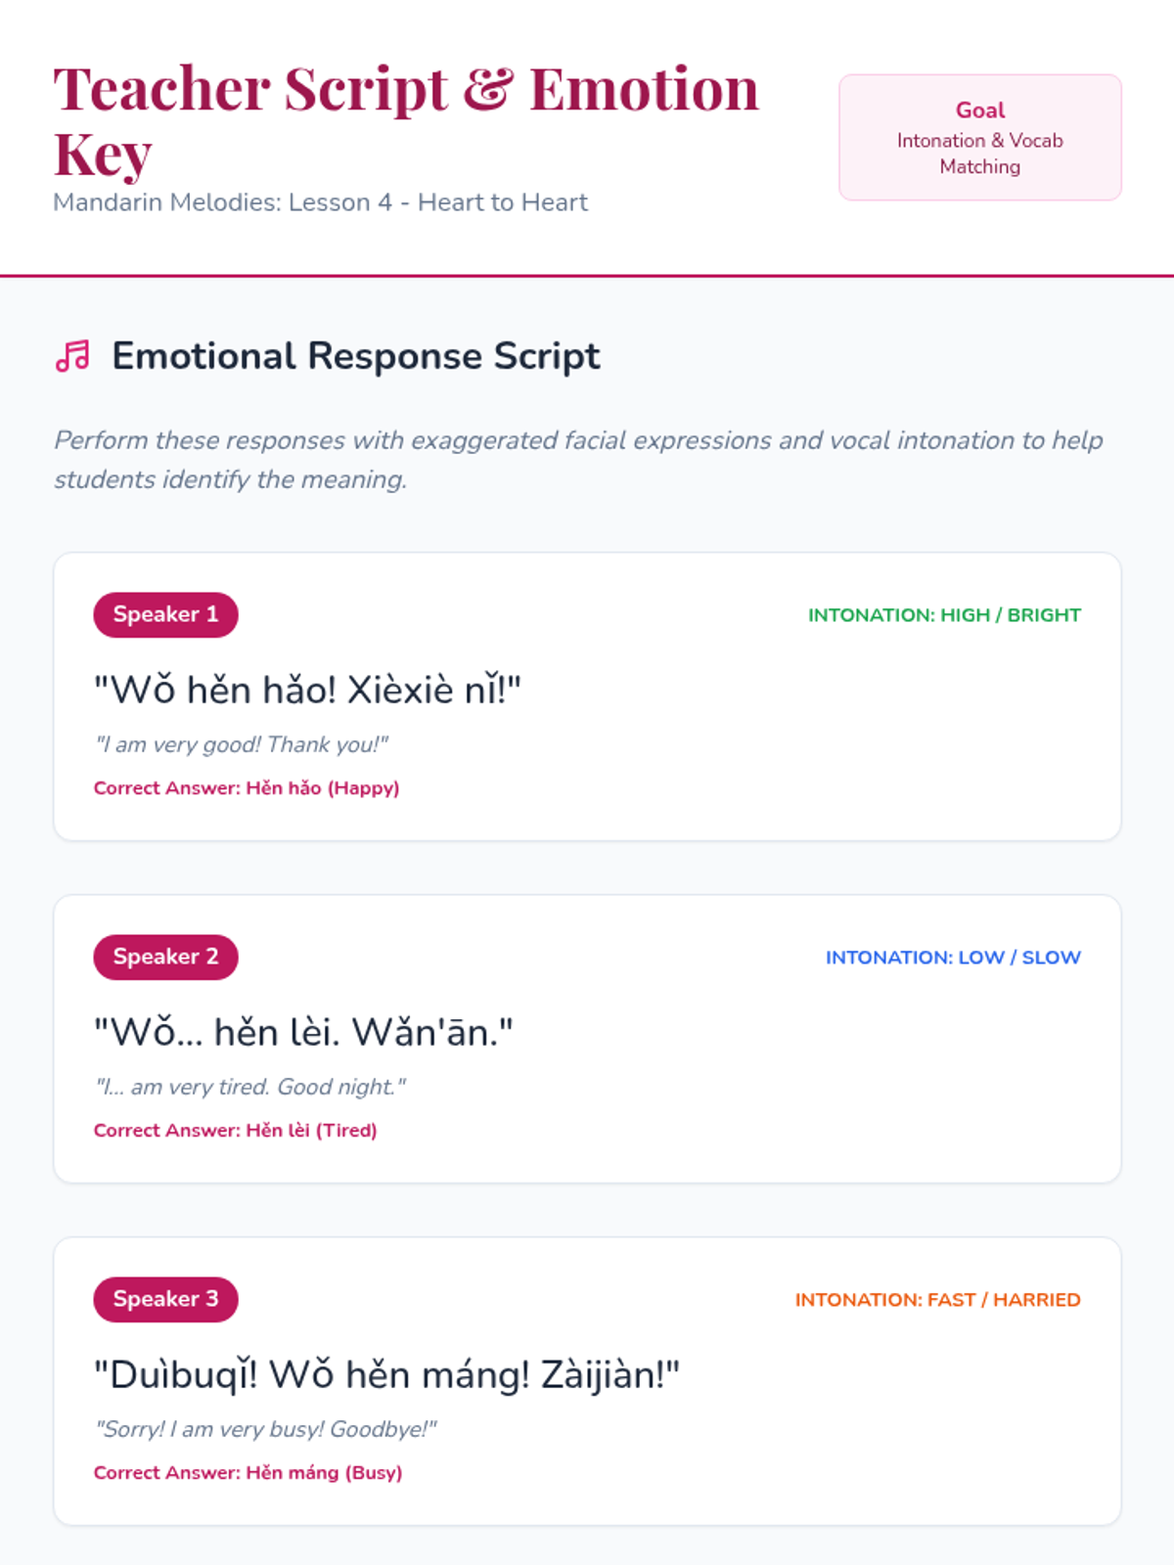The width and height of the screenshot is (1174, 1565).
Task: Click the Intonation: High / Bright label
Action: click(x=944, y=615)
